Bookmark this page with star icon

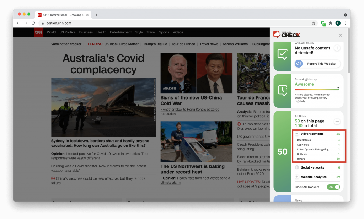click(314, 23)
